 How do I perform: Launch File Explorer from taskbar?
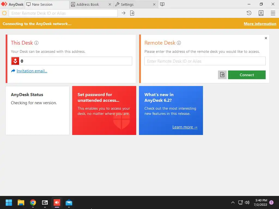pos(21,202)
